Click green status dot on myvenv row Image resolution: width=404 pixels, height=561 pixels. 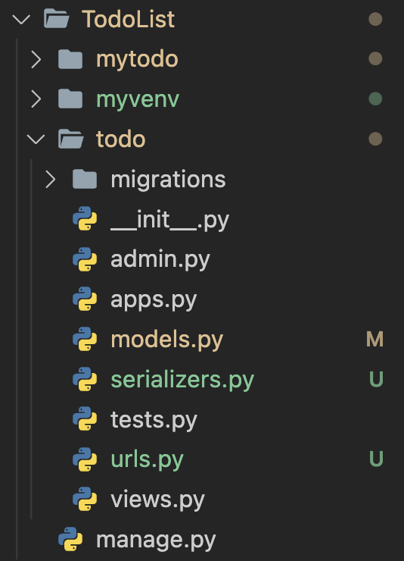click(375, 99)
